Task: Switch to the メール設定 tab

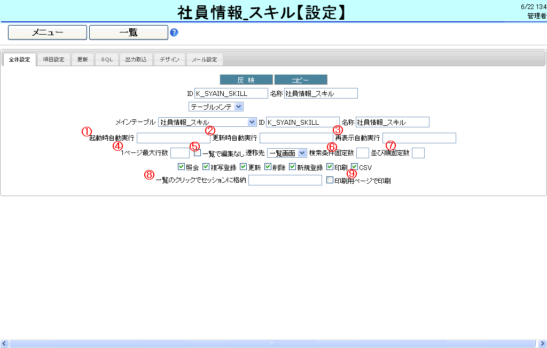Action: [x=205, y=60]
